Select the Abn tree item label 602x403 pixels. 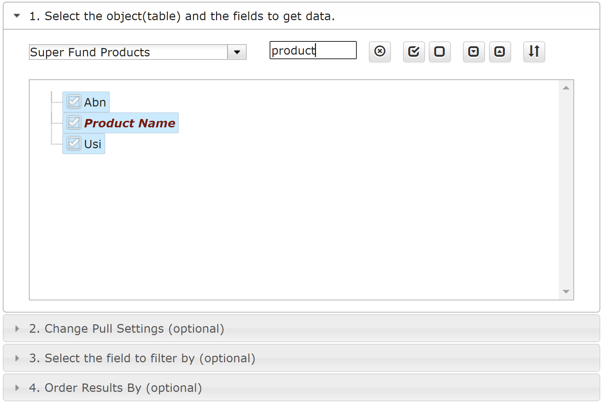coord(95,102)
